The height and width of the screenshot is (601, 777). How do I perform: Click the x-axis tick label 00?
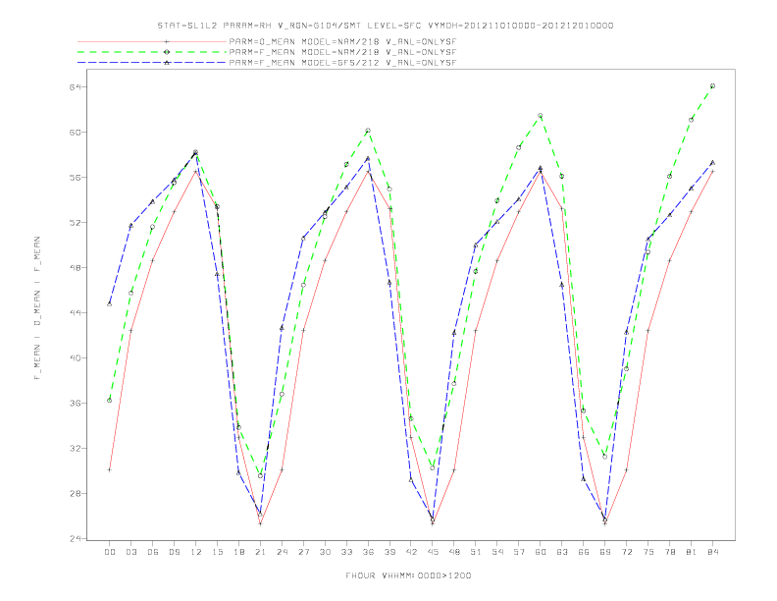tap(110, 552)
